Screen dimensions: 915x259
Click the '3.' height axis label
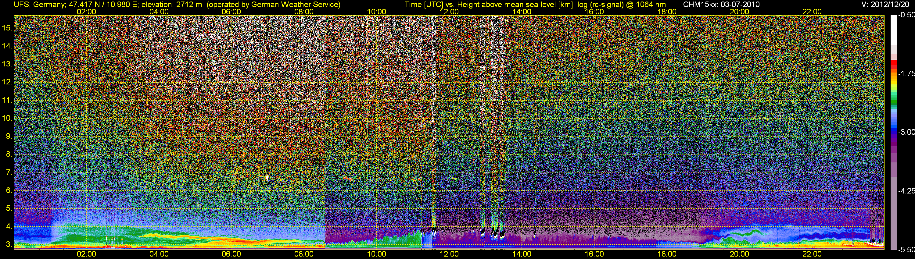coord(9,244)
